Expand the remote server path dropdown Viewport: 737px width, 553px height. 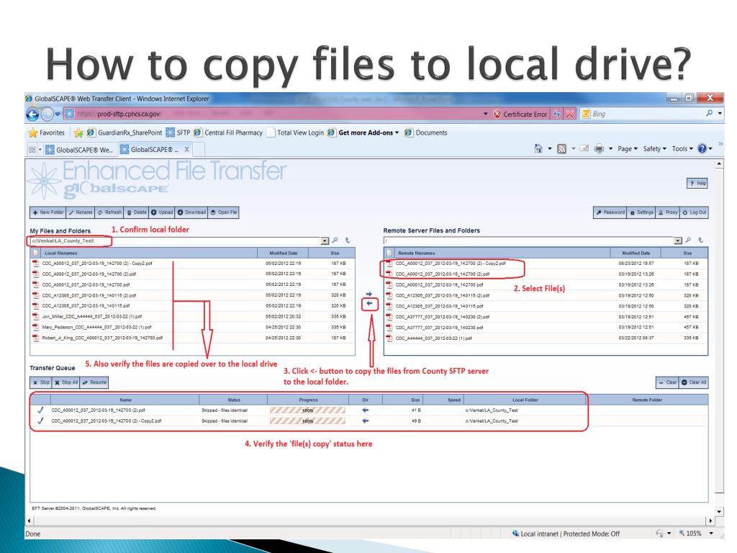coord(677,240)
